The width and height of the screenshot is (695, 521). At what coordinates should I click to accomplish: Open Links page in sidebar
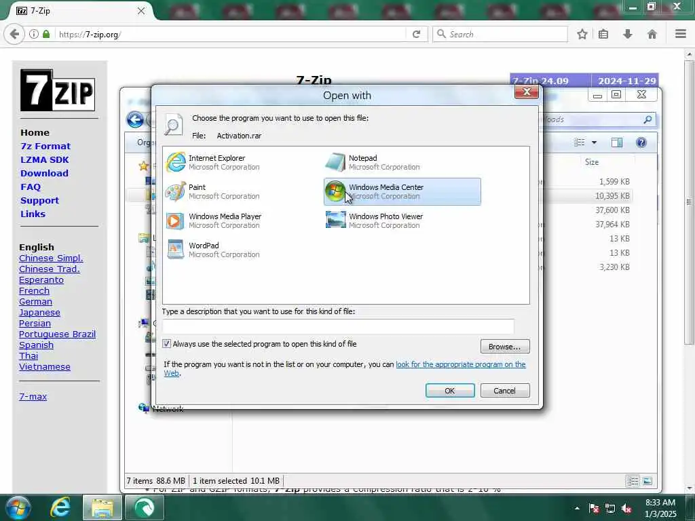[33, 214]
